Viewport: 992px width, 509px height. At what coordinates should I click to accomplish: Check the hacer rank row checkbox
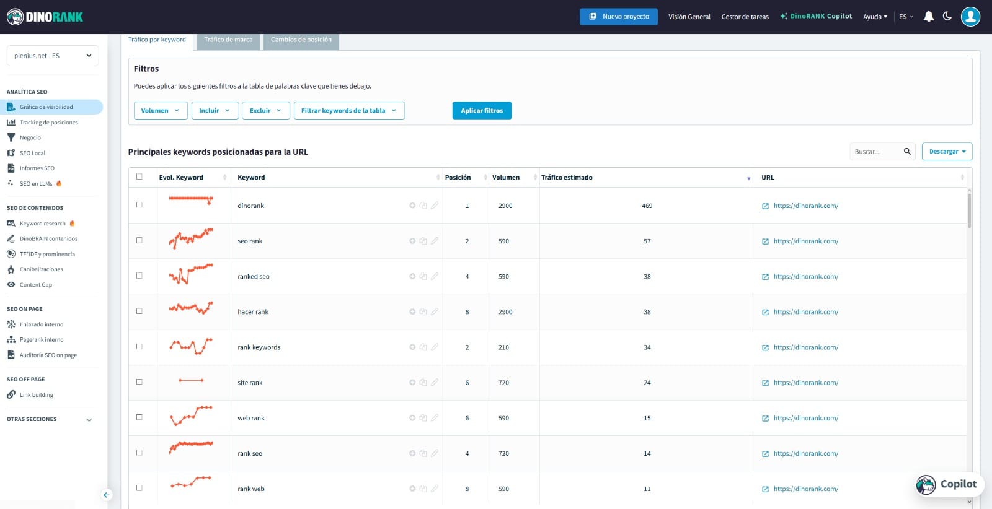(139, 311)
